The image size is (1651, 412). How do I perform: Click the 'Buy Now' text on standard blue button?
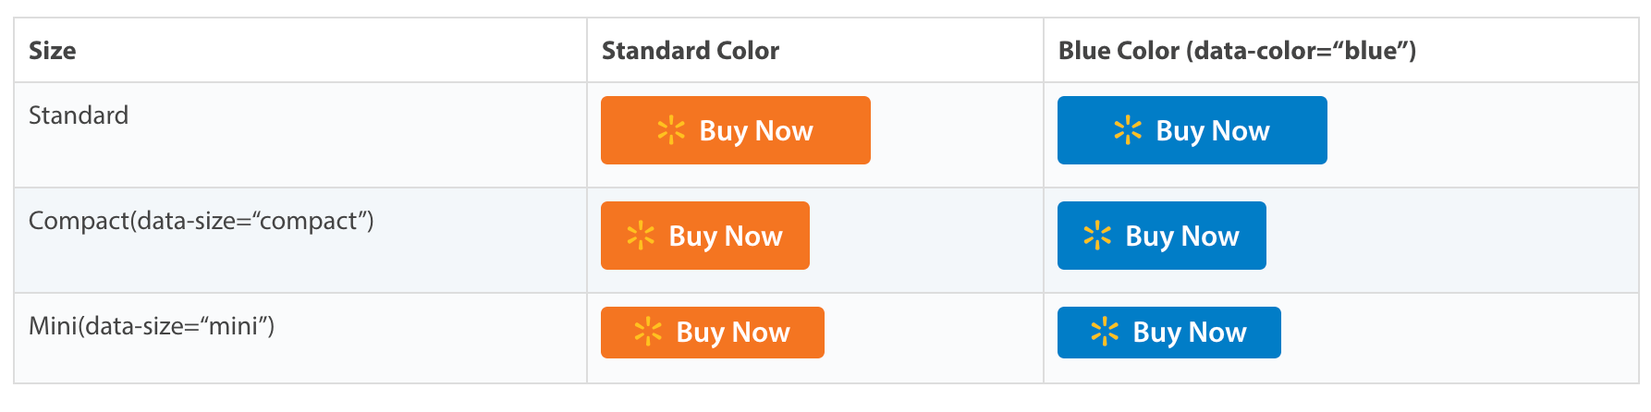(1213, 131)
